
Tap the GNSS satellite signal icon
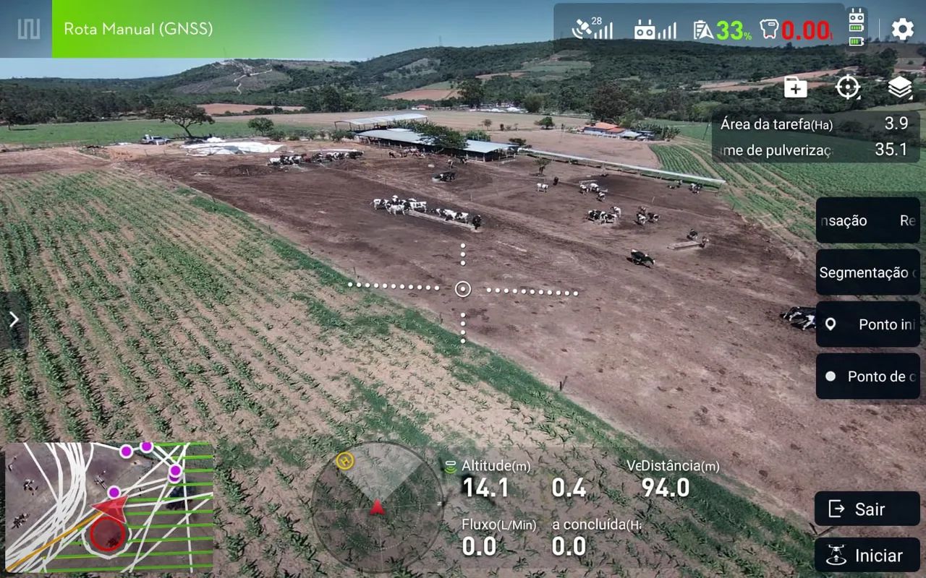point(592,30)
